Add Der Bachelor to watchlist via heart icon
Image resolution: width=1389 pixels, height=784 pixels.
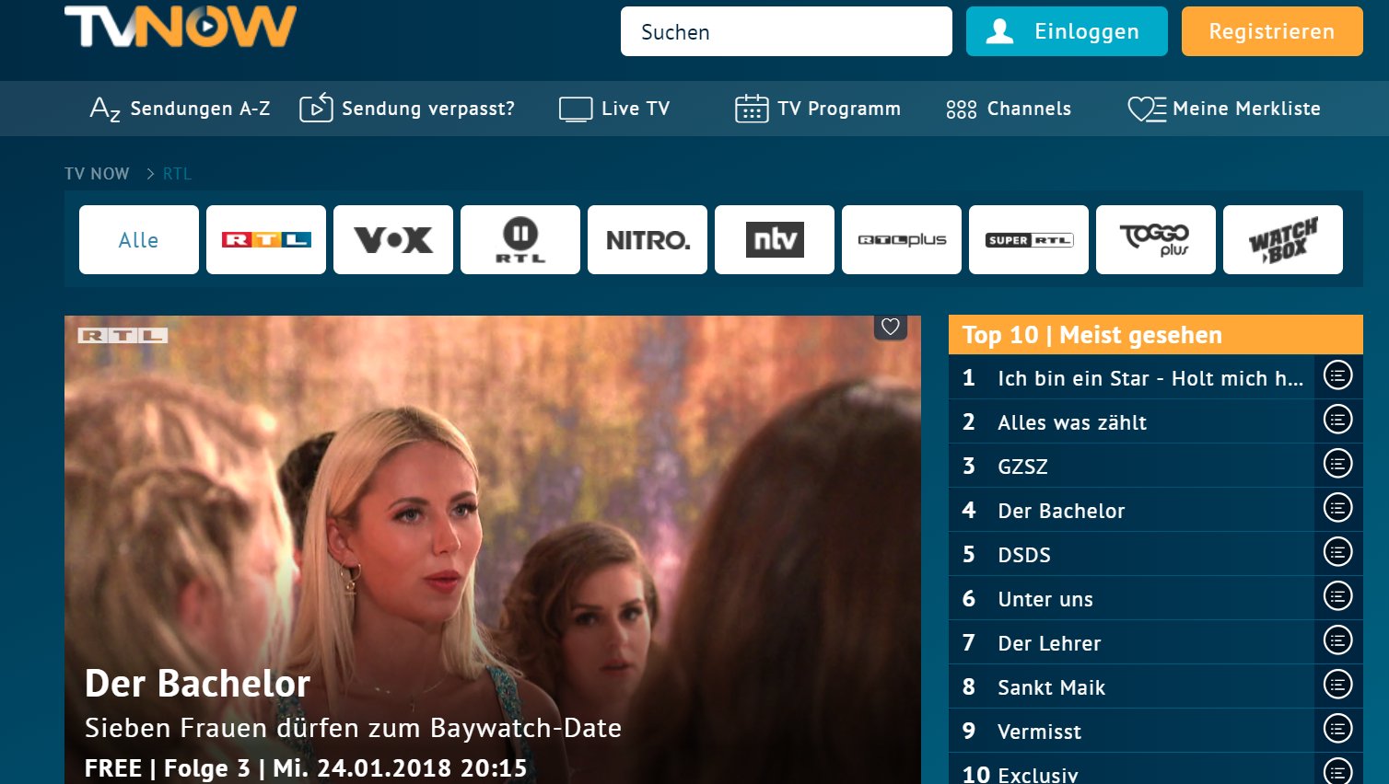pyautogui.click(x=890, y=327)
